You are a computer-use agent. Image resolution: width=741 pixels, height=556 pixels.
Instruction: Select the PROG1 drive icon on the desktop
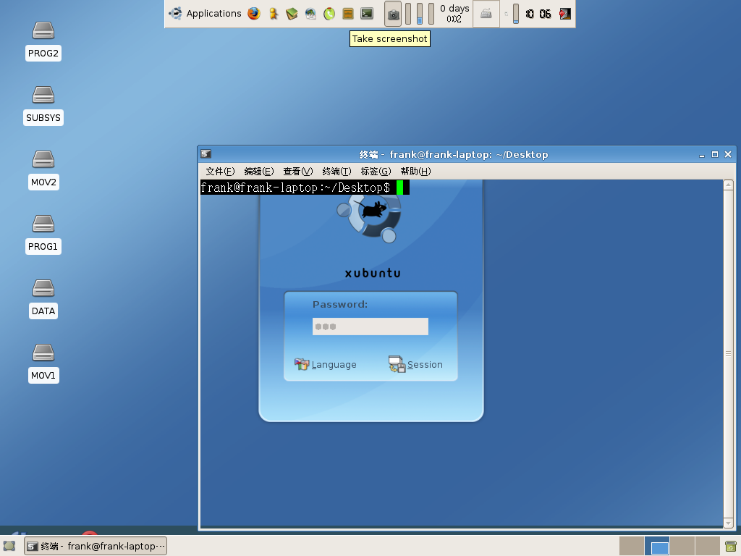(x=43, y=234)
